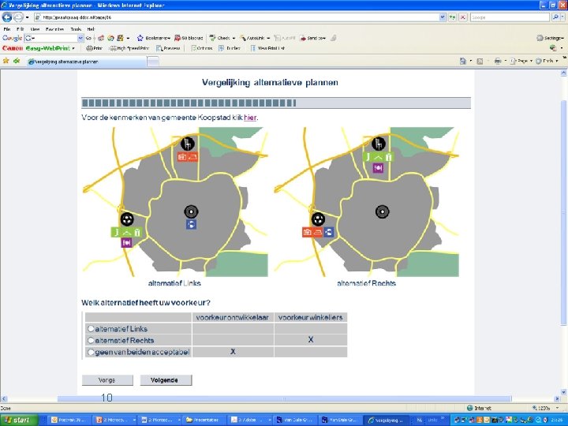The width and height of the screenshot is (568, 426).
Task: Open Google toolbar Settings
Action: click(x=550, y=38)
